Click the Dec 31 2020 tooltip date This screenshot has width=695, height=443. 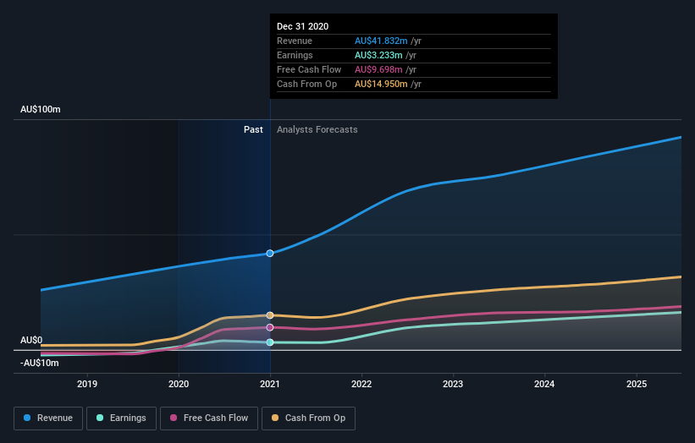303,26
